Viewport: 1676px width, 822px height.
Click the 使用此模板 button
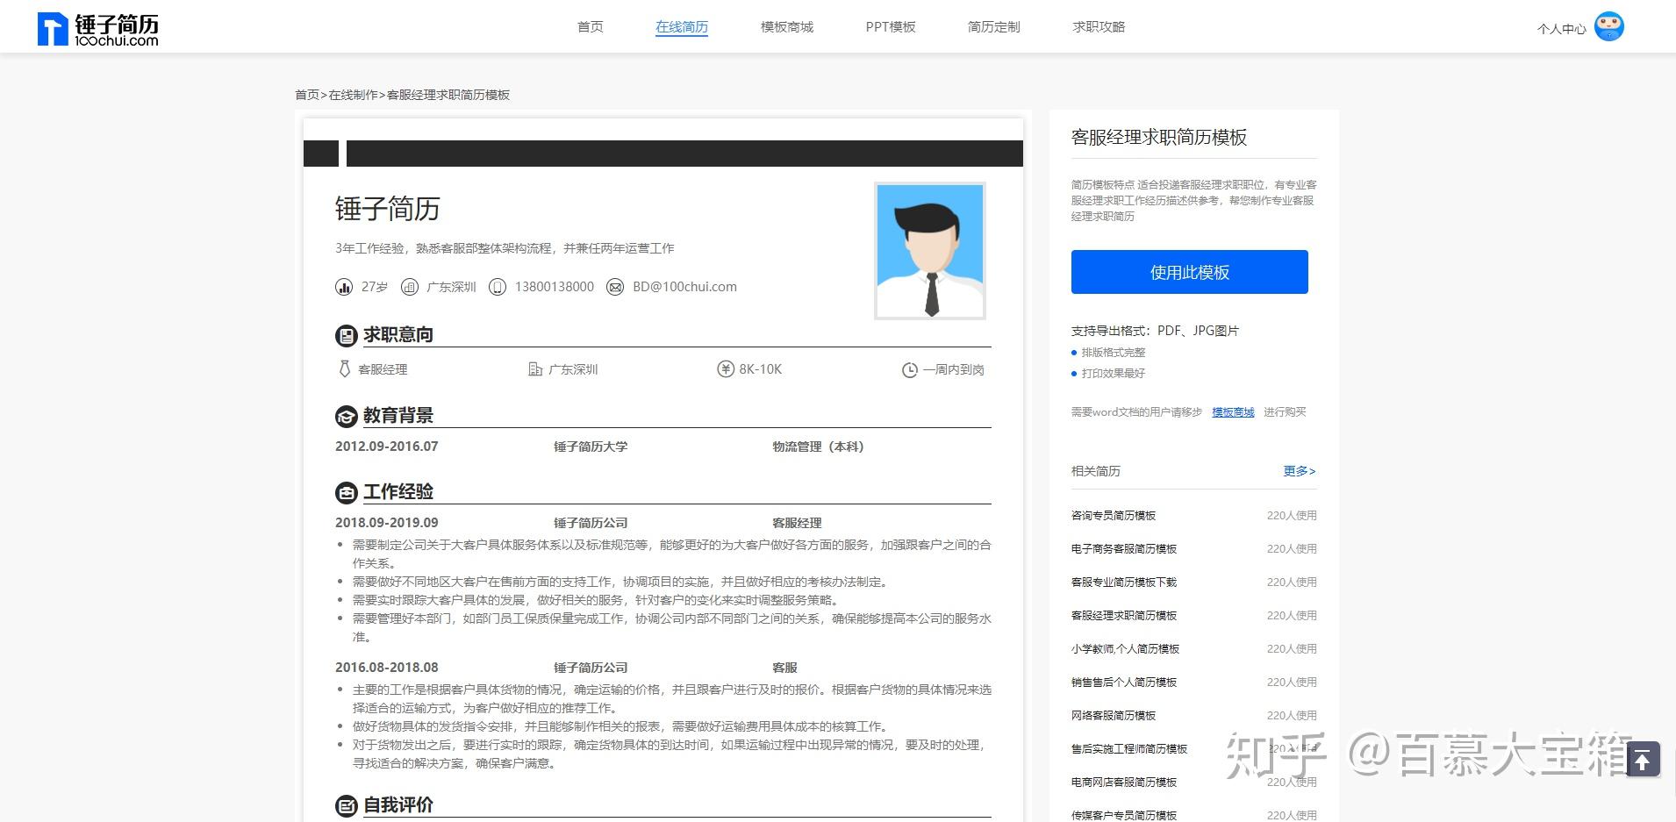[x=1189, y=272]
